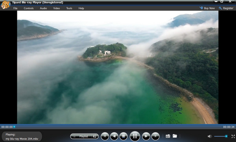
Task: Open the File menu
Action: [x=15, y=8]
